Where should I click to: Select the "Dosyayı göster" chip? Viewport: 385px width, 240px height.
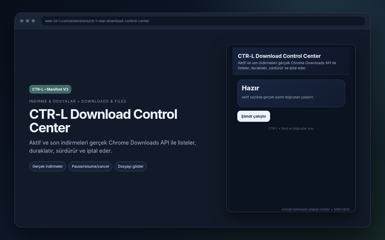point(131,166)
